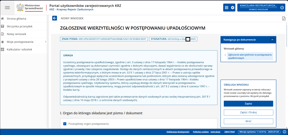This screenshot has width=288, height=135.
Task: Open Deklaracja dostępności link
Action: [178, 132]
